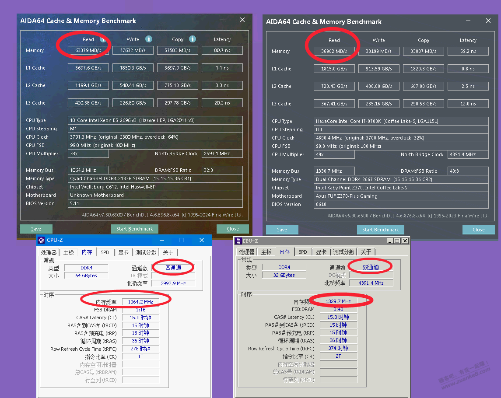Click the tRFC value 374 时钟 in CPU-Z

click(338, 349)
